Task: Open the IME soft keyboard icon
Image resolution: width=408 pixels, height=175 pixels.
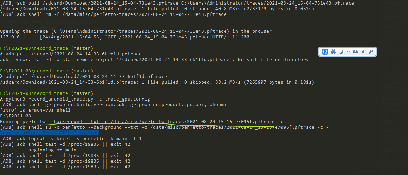Action: (356, 52)
